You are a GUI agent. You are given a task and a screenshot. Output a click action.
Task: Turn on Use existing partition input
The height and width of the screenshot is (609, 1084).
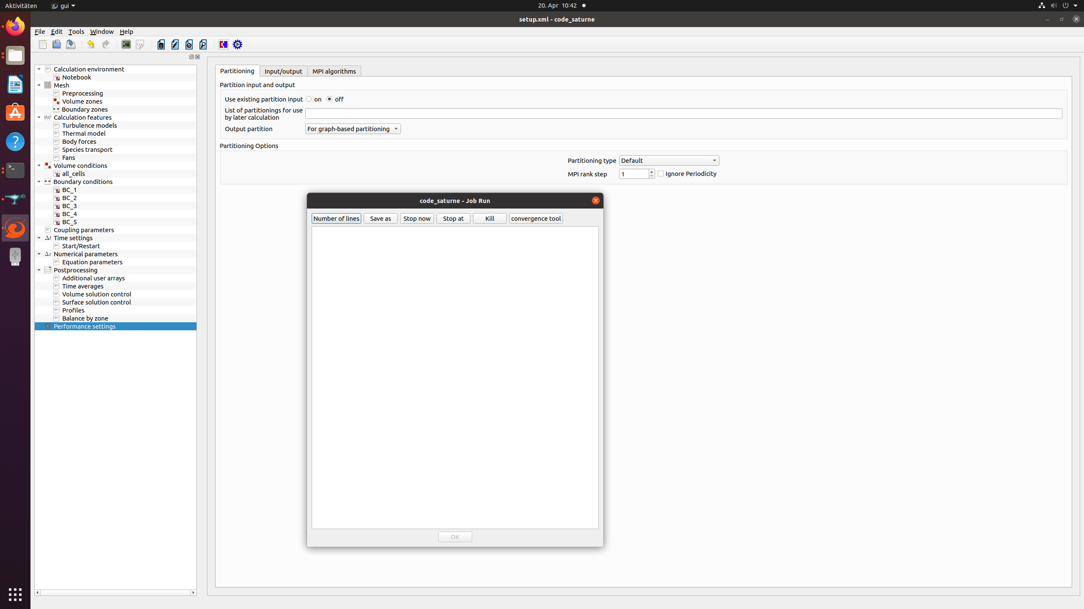click(x=309, y=99)
